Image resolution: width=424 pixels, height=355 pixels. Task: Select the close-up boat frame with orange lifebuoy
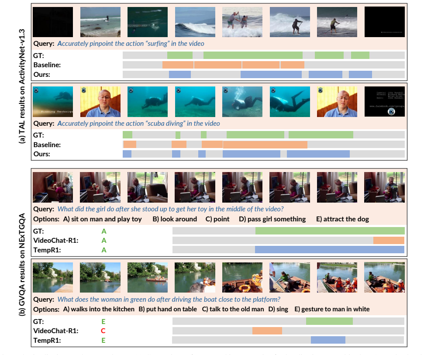242,277
